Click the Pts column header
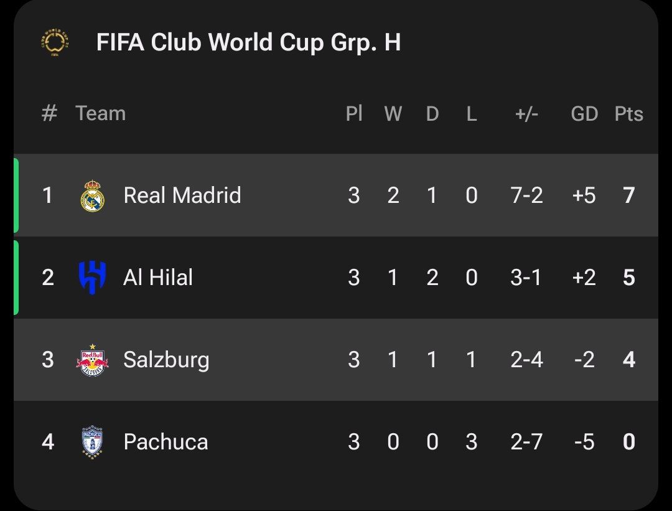Viewport: 672px width, 511px height. [x=628, y=114]
